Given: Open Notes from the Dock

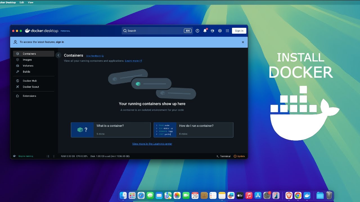Looking at the screenshot, I should coord(222,196).
